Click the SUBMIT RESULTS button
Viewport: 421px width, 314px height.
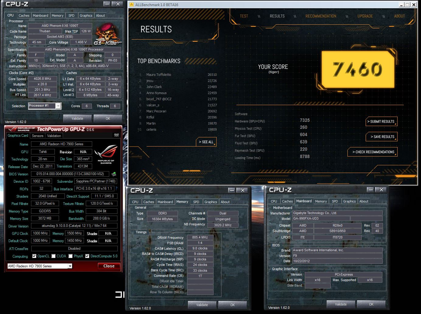click(x=381, y=122)
